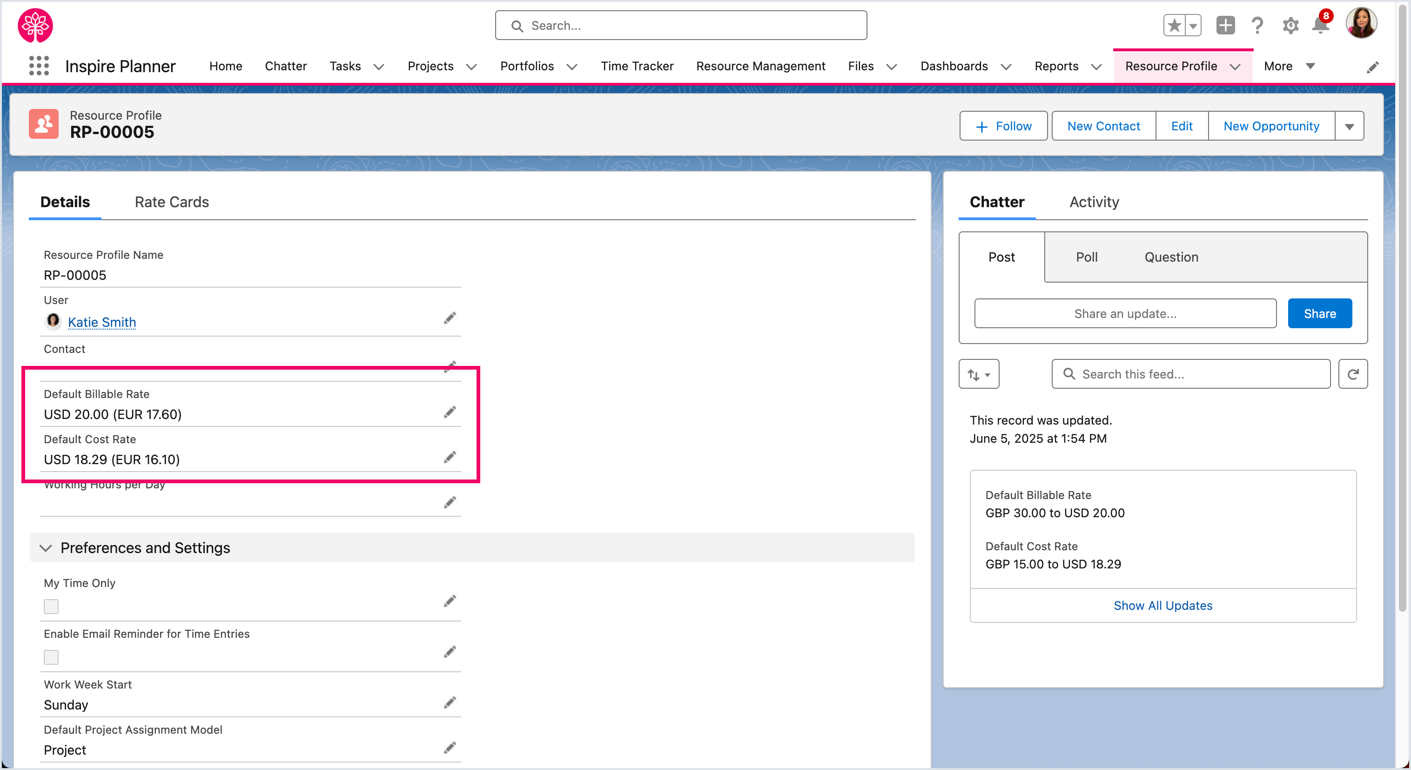Click the Global Actions plus icon
The height and width of the screenshot is (770, 1411).
pos(1225,25)
